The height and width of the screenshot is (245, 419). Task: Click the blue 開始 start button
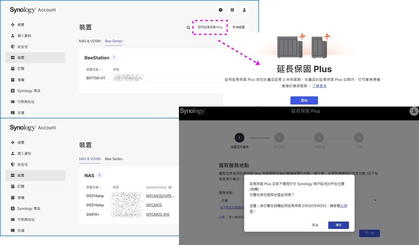pyautogui.click(x=304, y=100)
